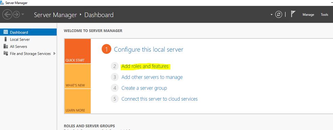This screenshot has width=333, height=130.
Task: Select Local Server in navigation pane
Action: [x=28, y=40]
